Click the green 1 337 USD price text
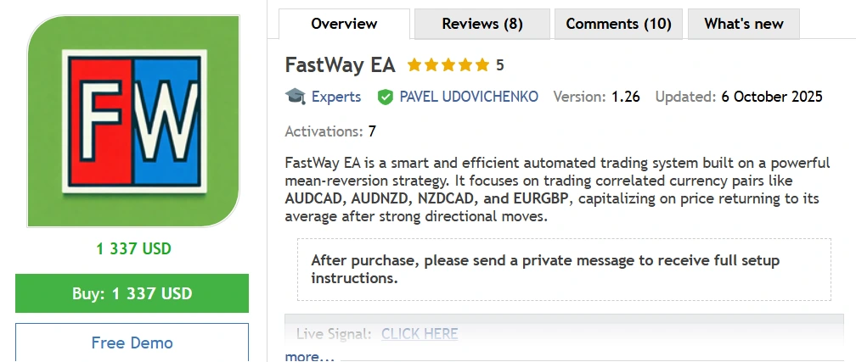 click(133, 248)
